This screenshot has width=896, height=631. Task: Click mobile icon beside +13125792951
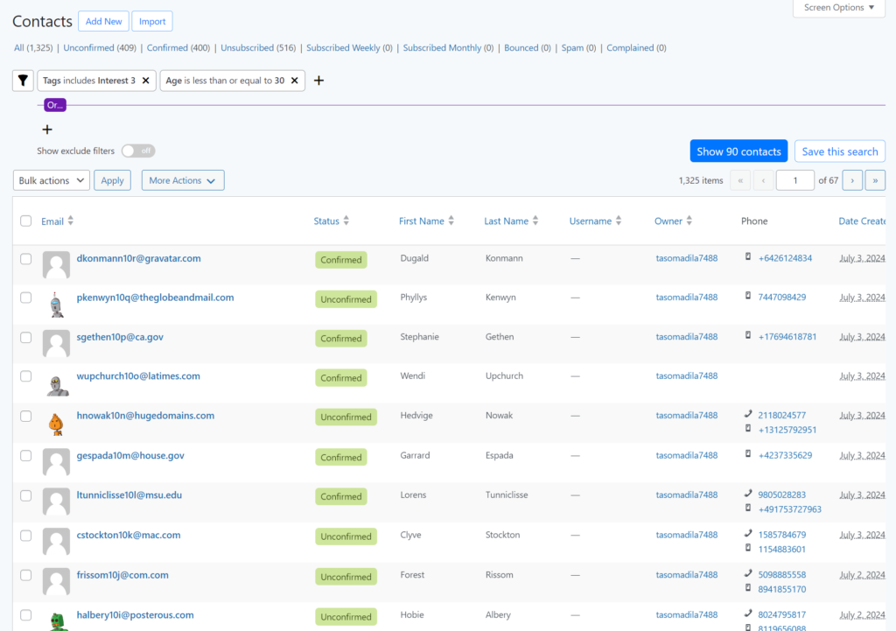point(747,429)
